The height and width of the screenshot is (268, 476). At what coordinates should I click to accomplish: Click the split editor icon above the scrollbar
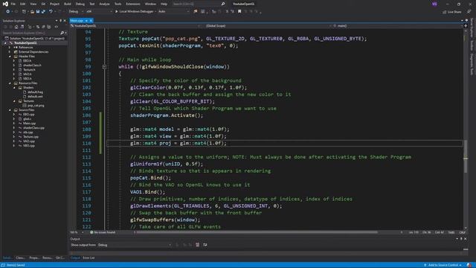466,26
